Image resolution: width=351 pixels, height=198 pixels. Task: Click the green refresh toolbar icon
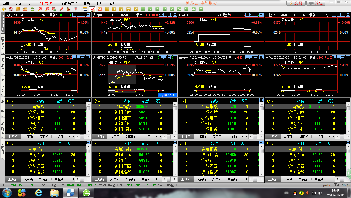33,9
